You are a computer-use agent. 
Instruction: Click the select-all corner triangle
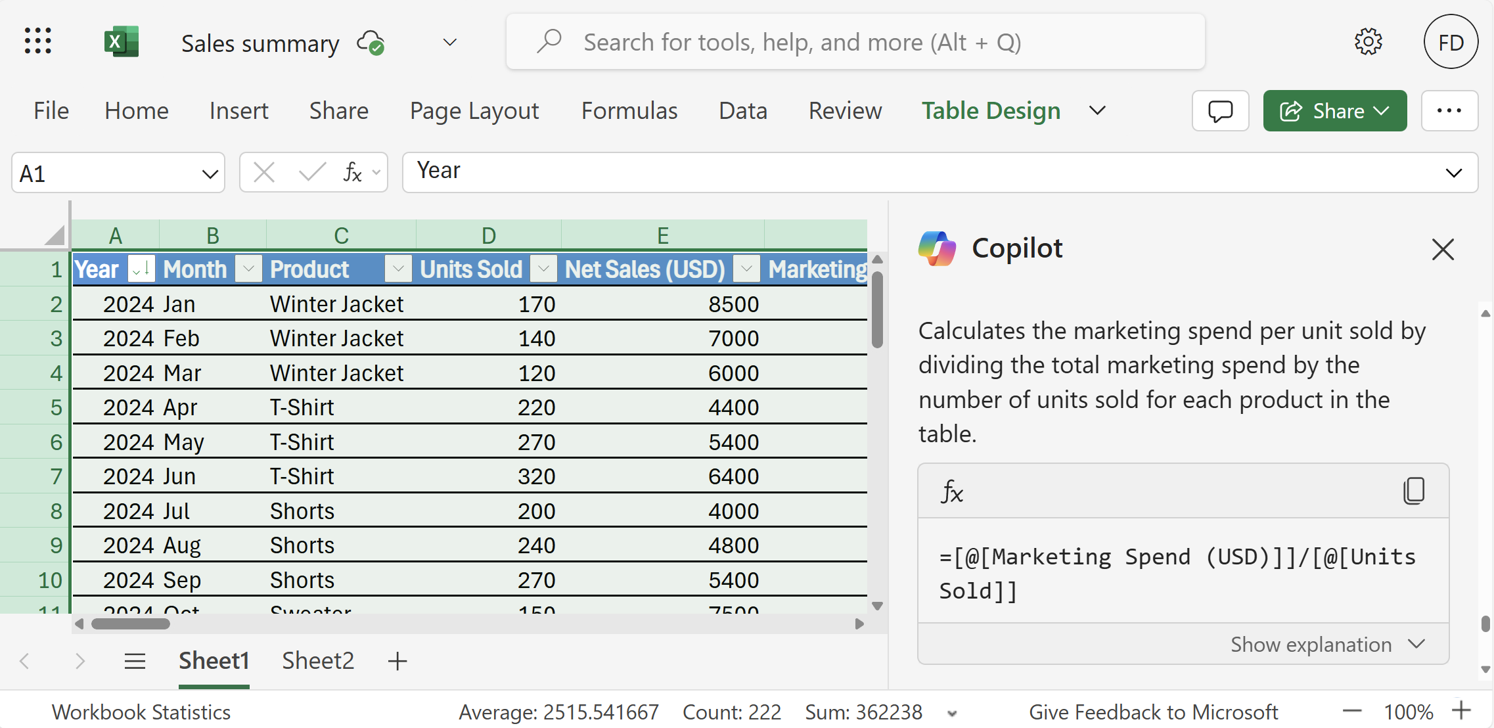point(54,235)
